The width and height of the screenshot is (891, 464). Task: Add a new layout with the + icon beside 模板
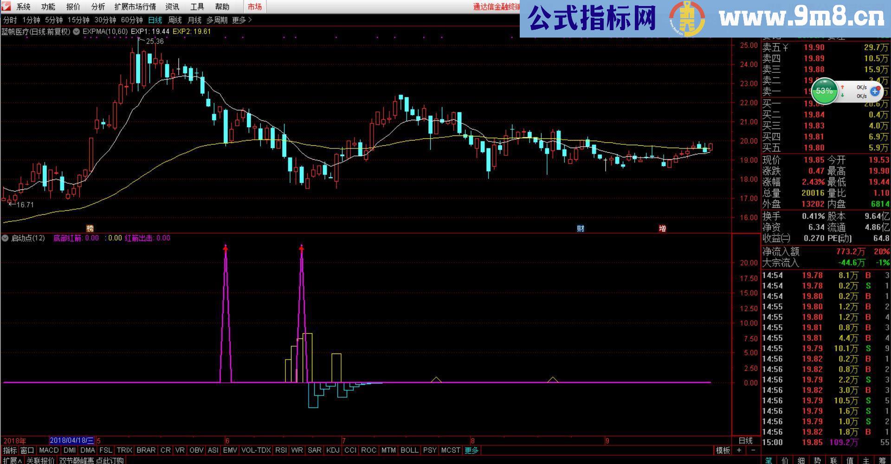click(739, 451)
